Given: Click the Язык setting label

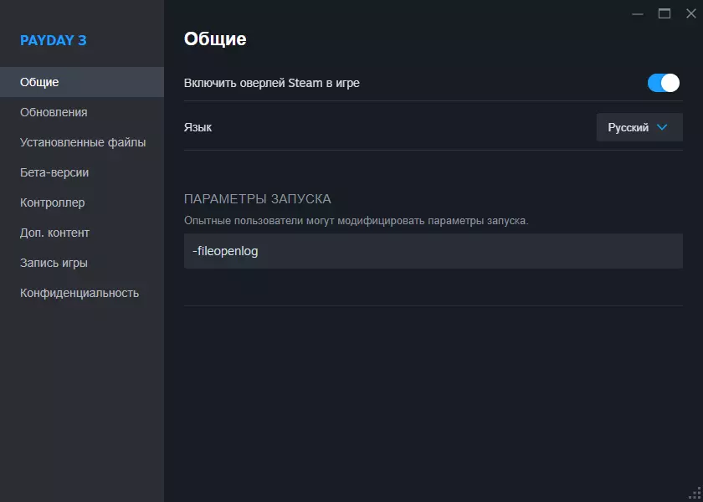Looking at the screenshot, I should [198, 128].
